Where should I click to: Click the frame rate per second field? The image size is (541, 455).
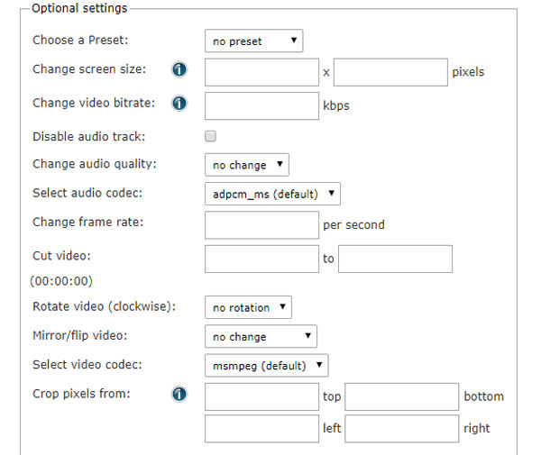point(261,224)
